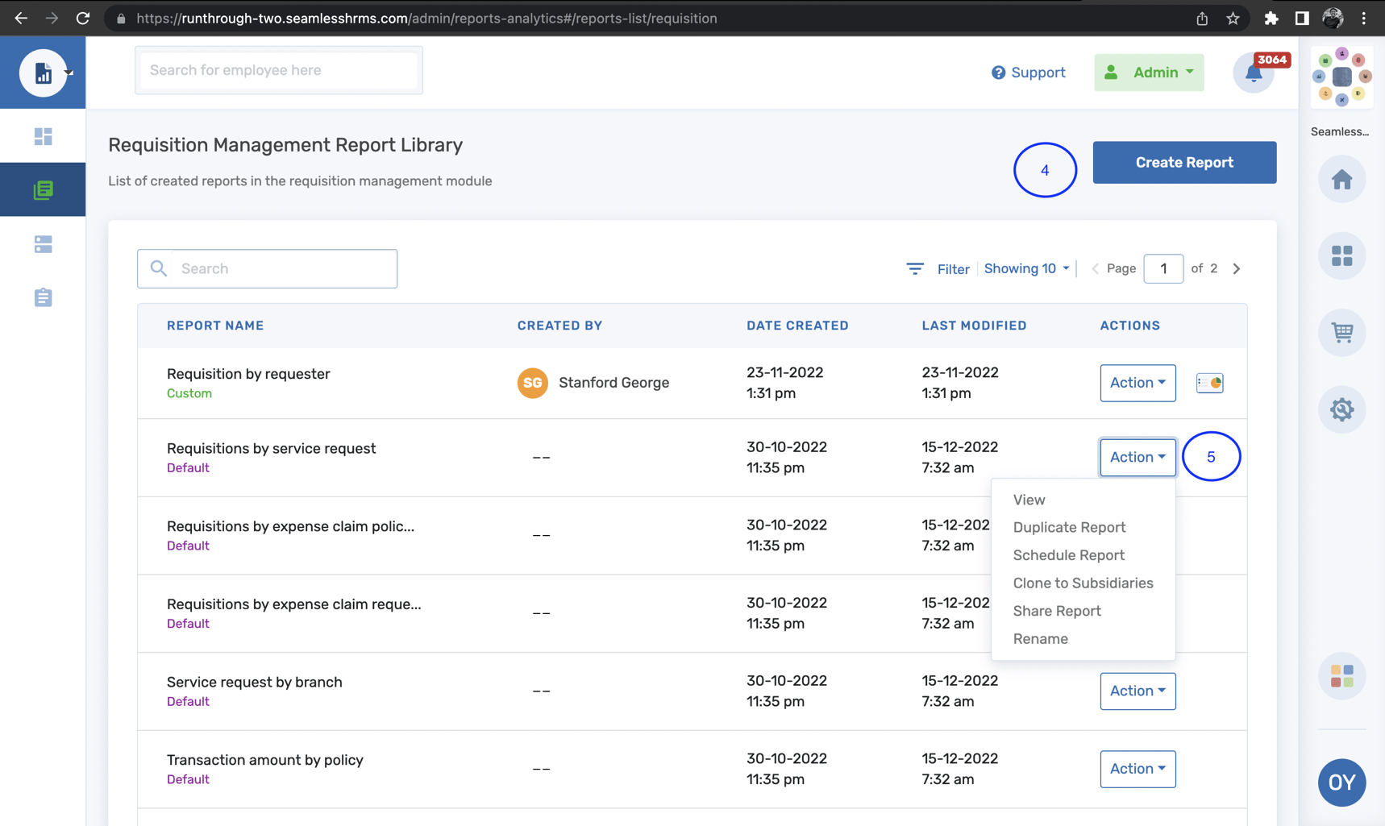This screenshot has width=1385, height=826.
Task: Select Schedule Report menu entry
Action: click(x=1068, y=555)
